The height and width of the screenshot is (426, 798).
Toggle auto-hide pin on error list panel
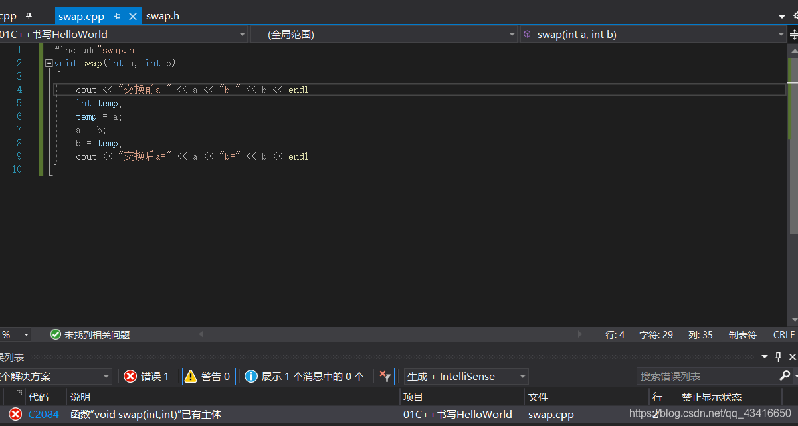click(x=779, y=357)
